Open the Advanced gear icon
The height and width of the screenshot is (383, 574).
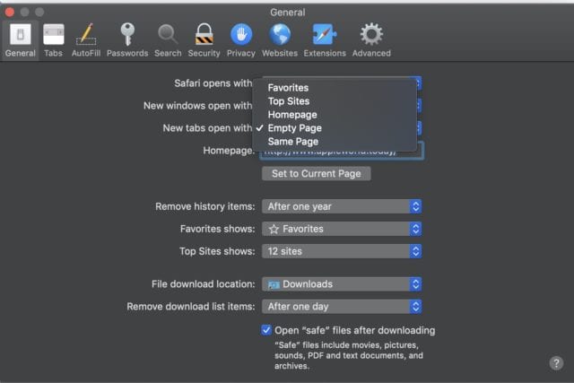tap(371, 39)
